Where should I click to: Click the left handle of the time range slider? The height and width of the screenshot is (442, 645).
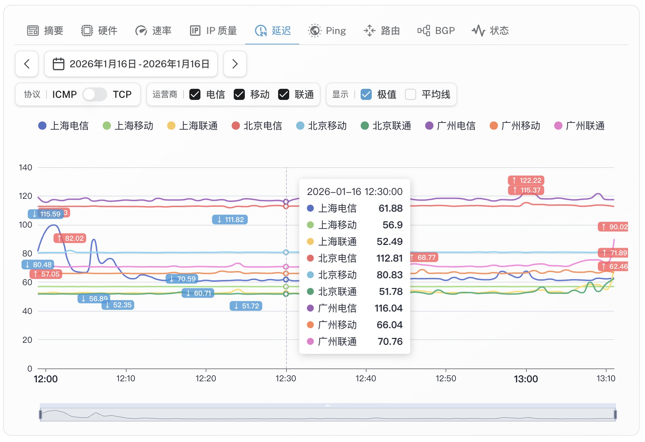(x=41, y=414)
